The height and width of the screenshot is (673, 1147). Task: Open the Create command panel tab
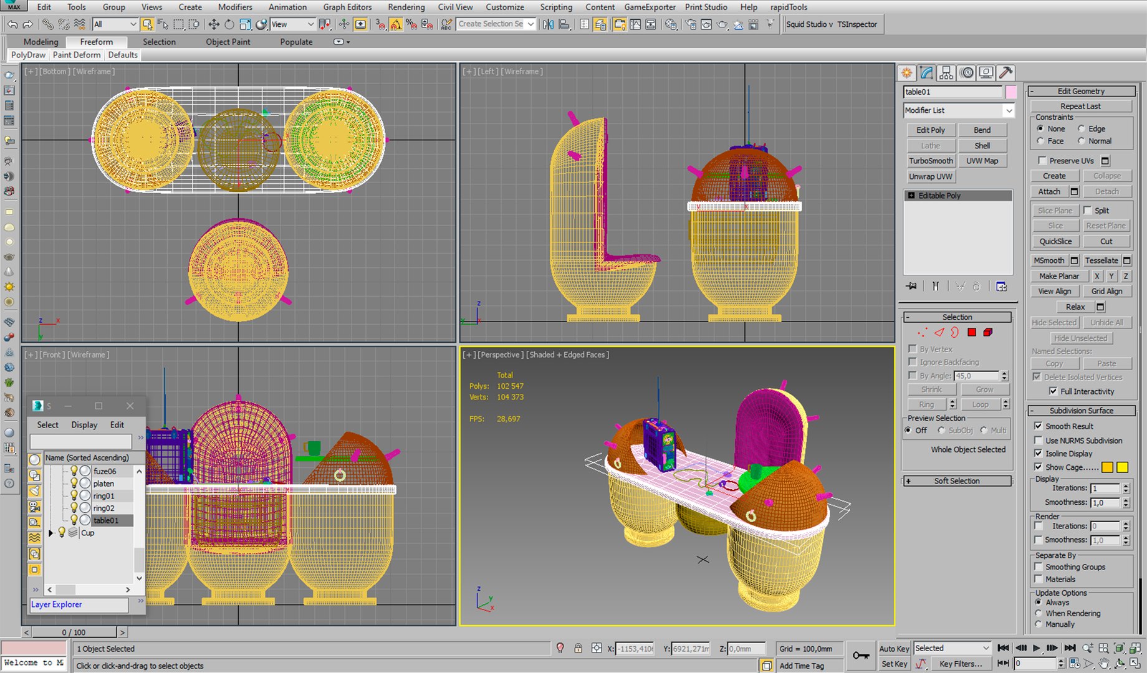click(907, 73)
